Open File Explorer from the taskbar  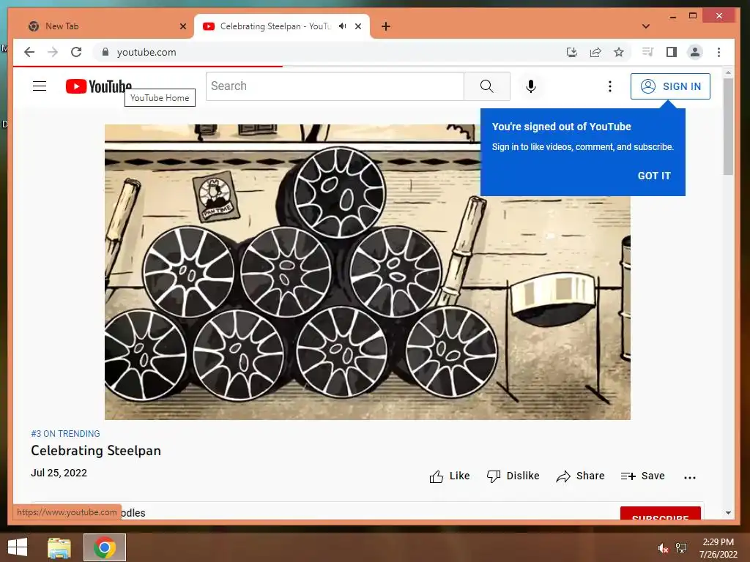pyautogui.click(x=59, y=547)
